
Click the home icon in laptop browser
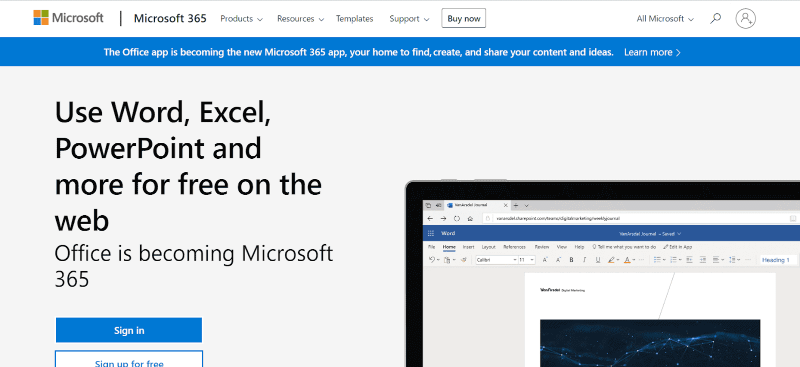pyautogui.click(x=470, y=218)
